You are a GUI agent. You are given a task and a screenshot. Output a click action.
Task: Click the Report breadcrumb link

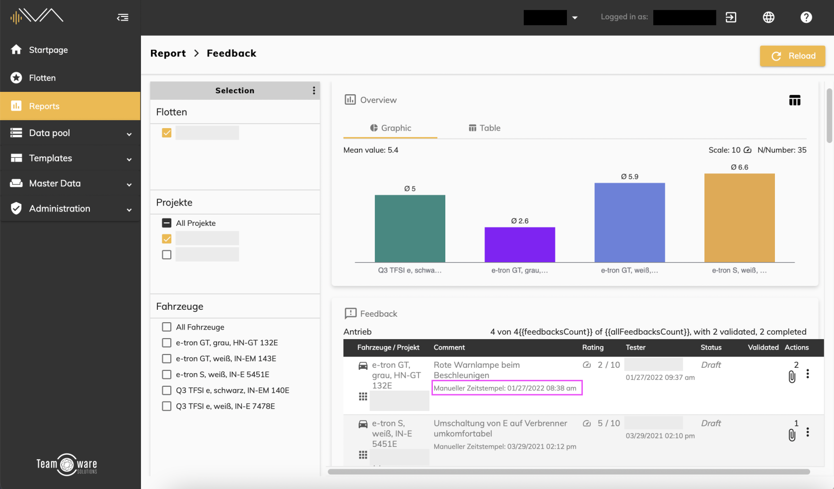click(x=168, y=53)
